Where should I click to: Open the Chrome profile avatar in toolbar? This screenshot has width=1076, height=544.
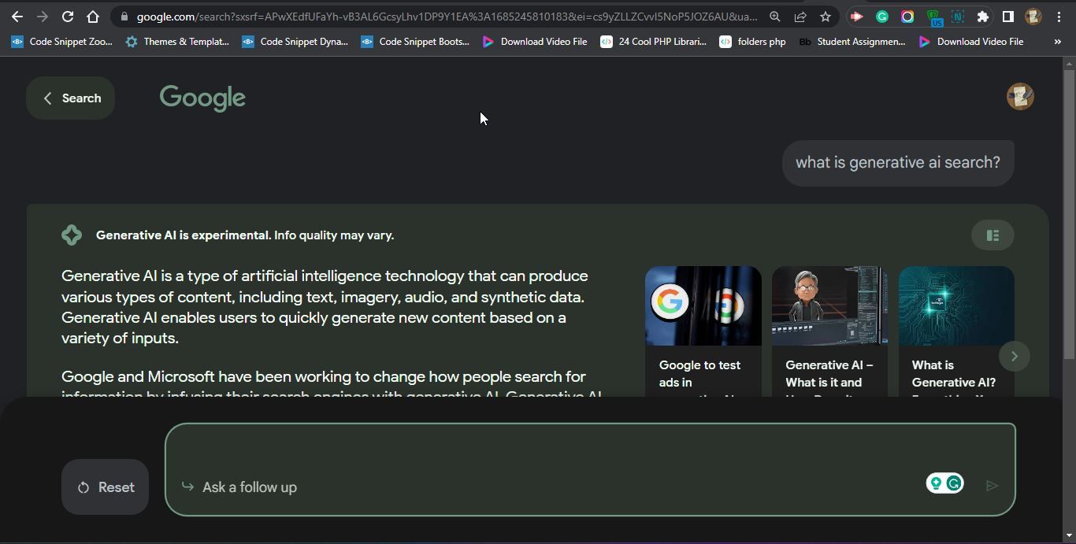pyautogui.click(x=1033, y=17)
